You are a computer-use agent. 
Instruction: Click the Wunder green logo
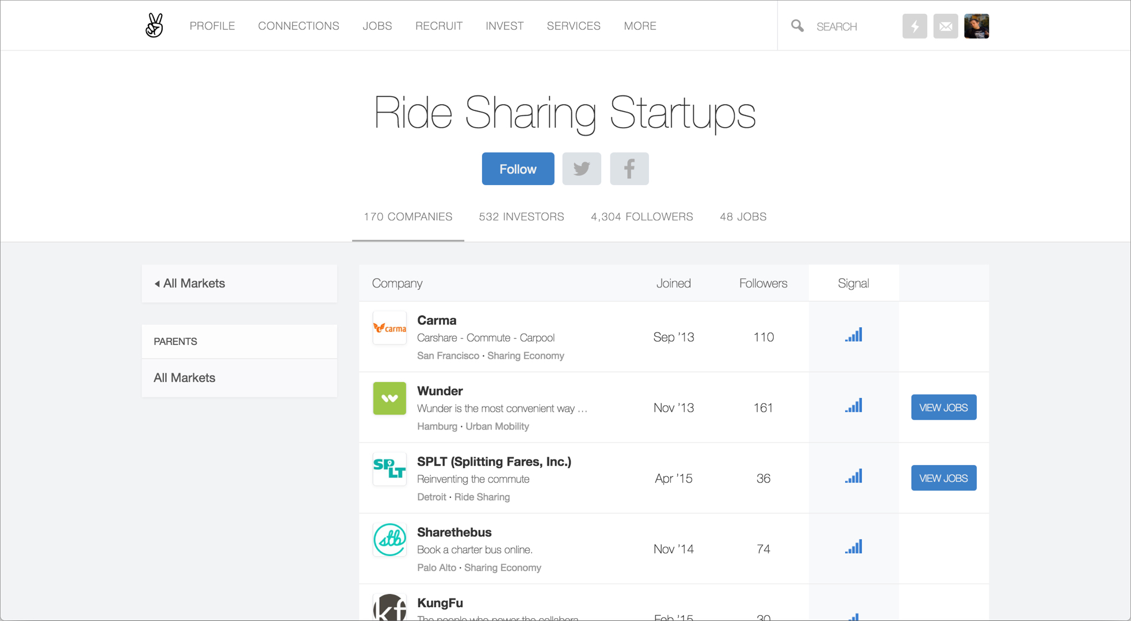click(x=389, y=398)
